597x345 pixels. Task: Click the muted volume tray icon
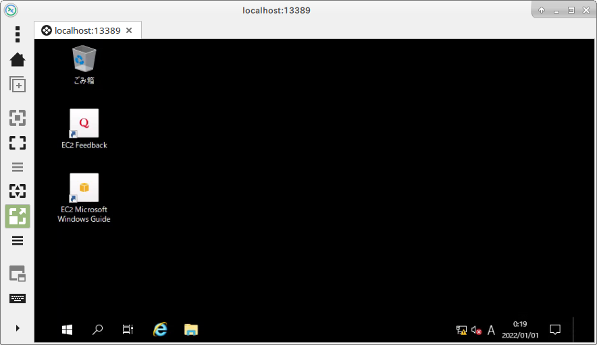tap(476, 330)
